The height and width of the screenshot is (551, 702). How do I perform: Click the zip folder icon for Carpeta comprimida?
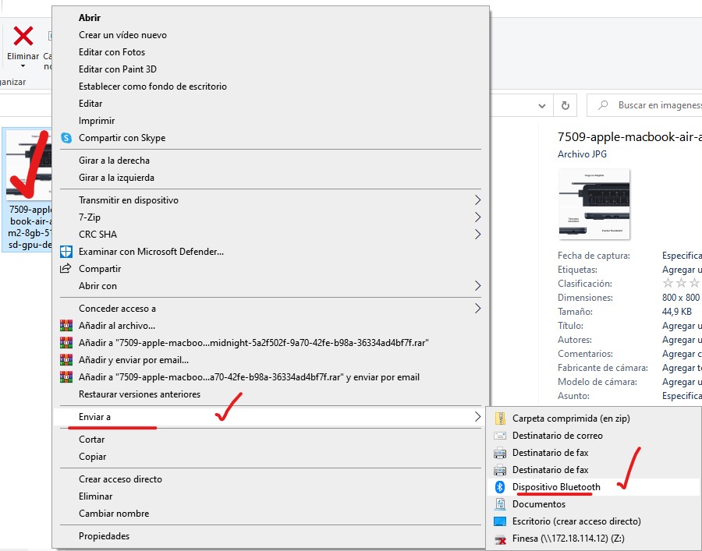(x=500, y=419)
